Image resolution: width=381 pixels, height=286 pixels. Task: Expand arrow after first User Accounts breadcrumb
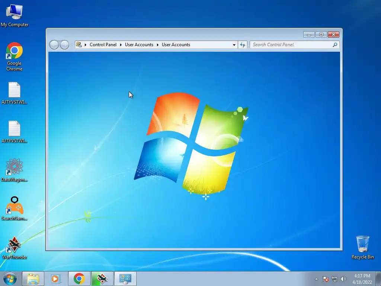pyautogui.click(x=157, y=45)
